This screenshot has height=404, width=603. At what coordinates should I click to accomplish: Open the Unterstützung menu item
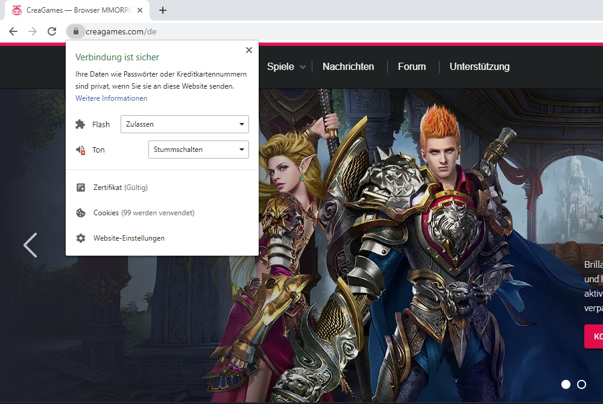pyautogui.click(x=479, y=67)
